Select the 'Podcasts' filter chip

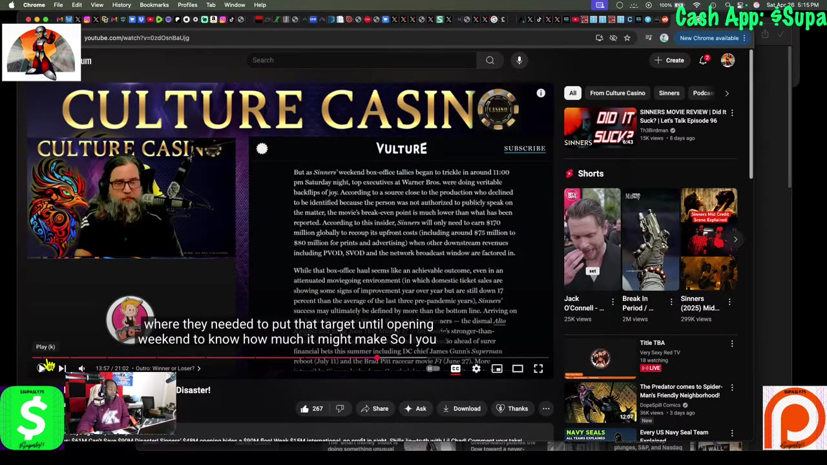pos(702,93)
